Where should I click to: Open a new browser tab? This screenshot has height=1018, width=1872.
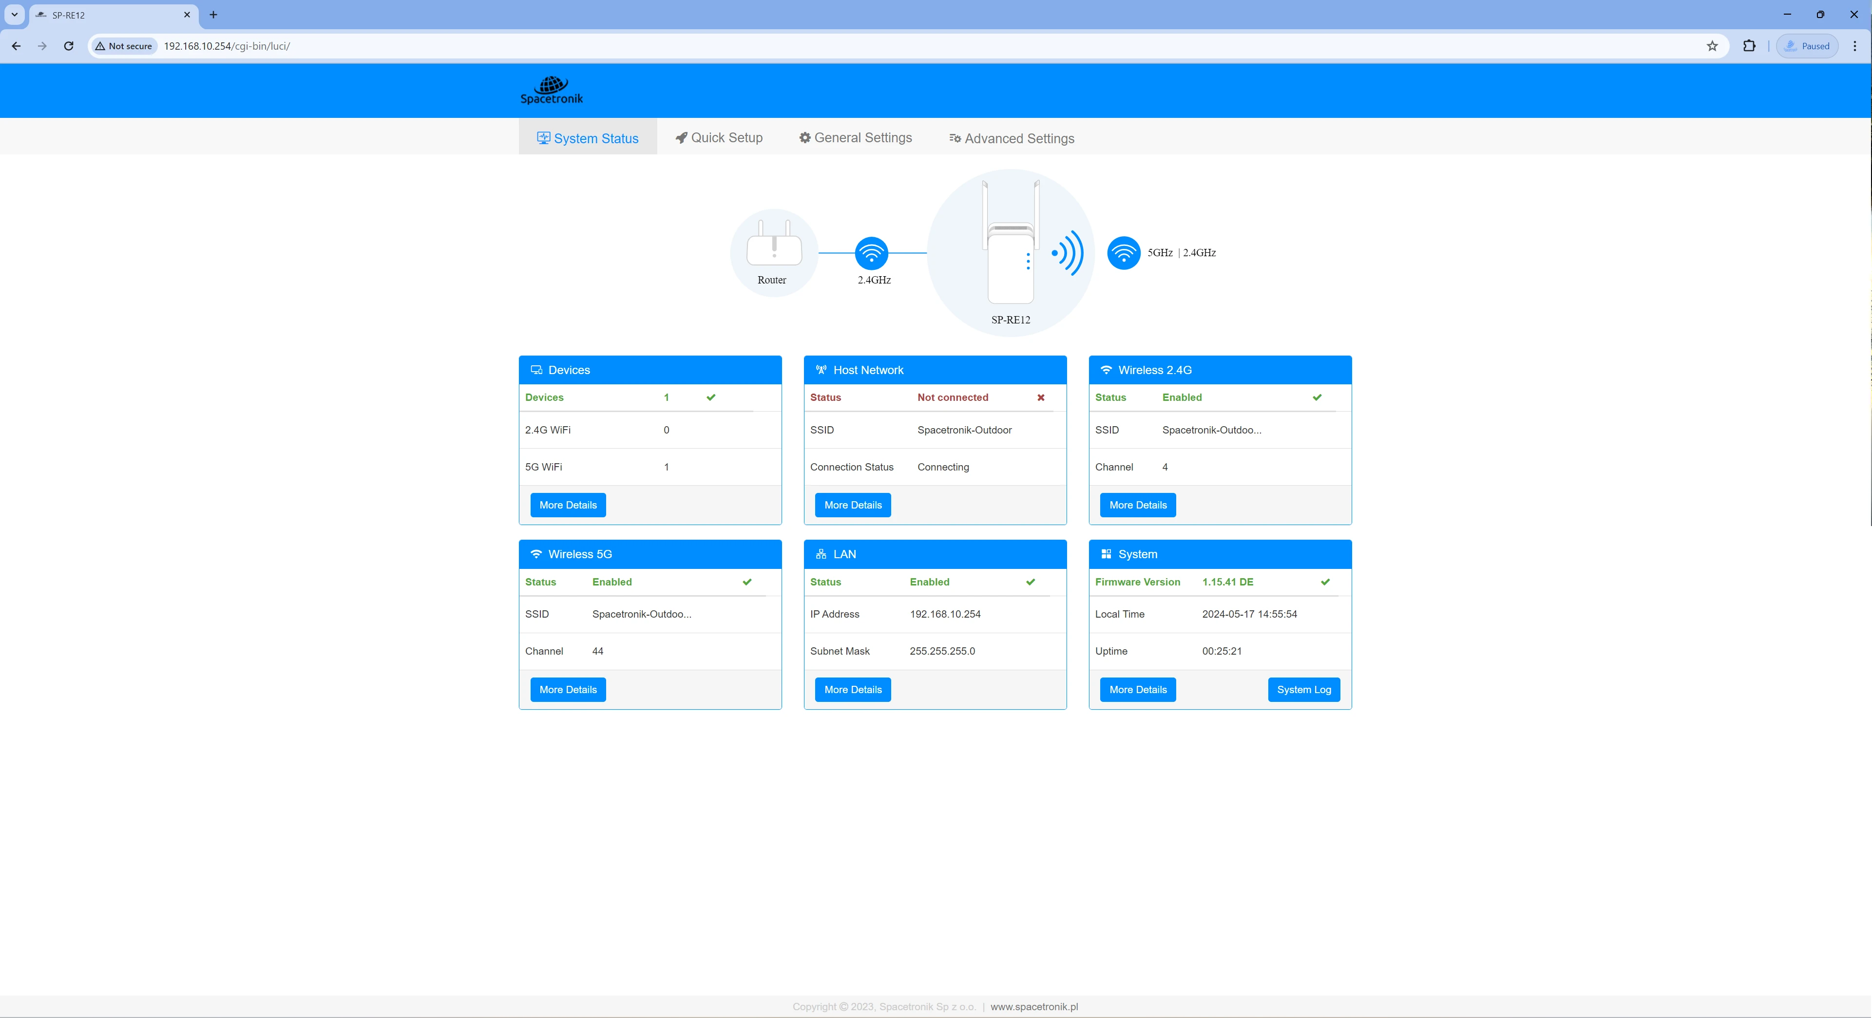[213, 15]
